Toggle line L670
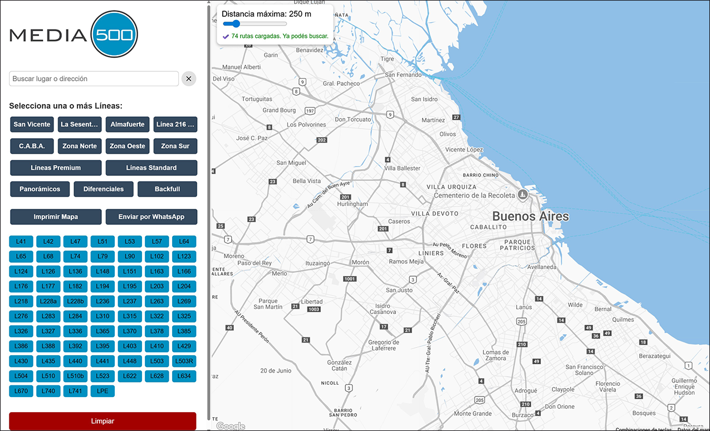The image size is (710, 431). pos(21,391)
